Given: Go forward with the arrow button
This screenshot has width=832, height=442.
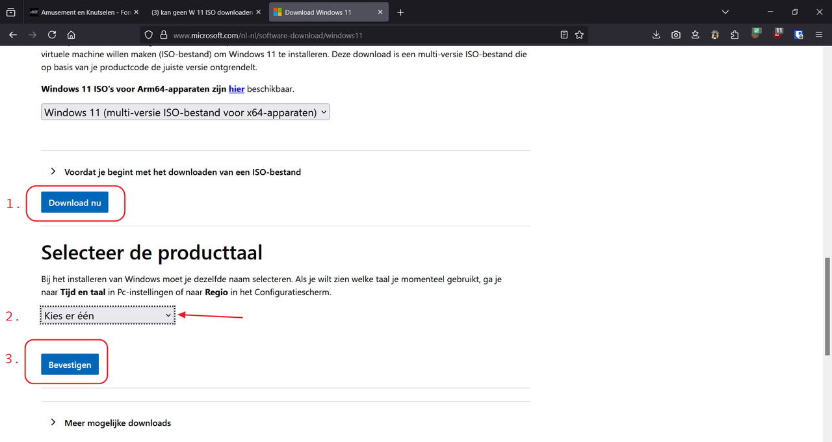Looking at the screenshot, I should point(32,34).
